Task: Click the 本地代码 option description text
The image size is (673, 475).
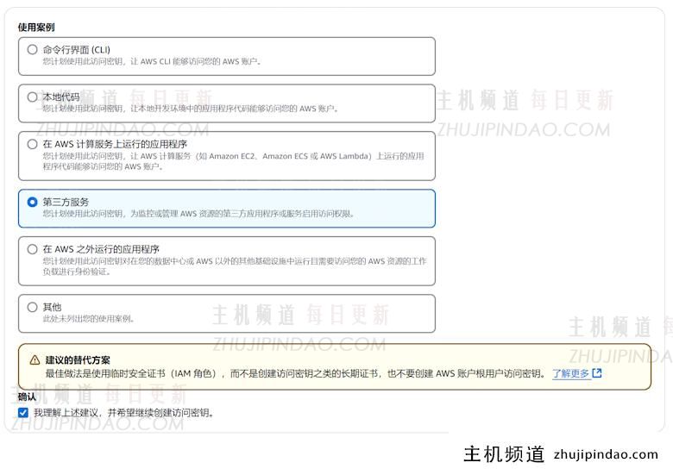Action: (191, 109)
